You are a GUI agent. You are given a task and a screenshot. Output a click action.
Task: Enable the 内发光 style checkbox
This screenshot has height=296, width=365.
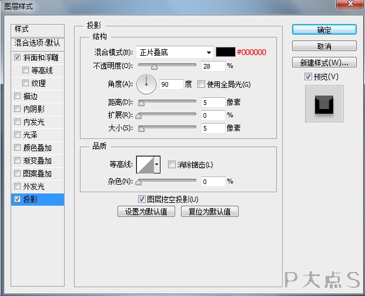pyautogui.click(x=18, y=121)
